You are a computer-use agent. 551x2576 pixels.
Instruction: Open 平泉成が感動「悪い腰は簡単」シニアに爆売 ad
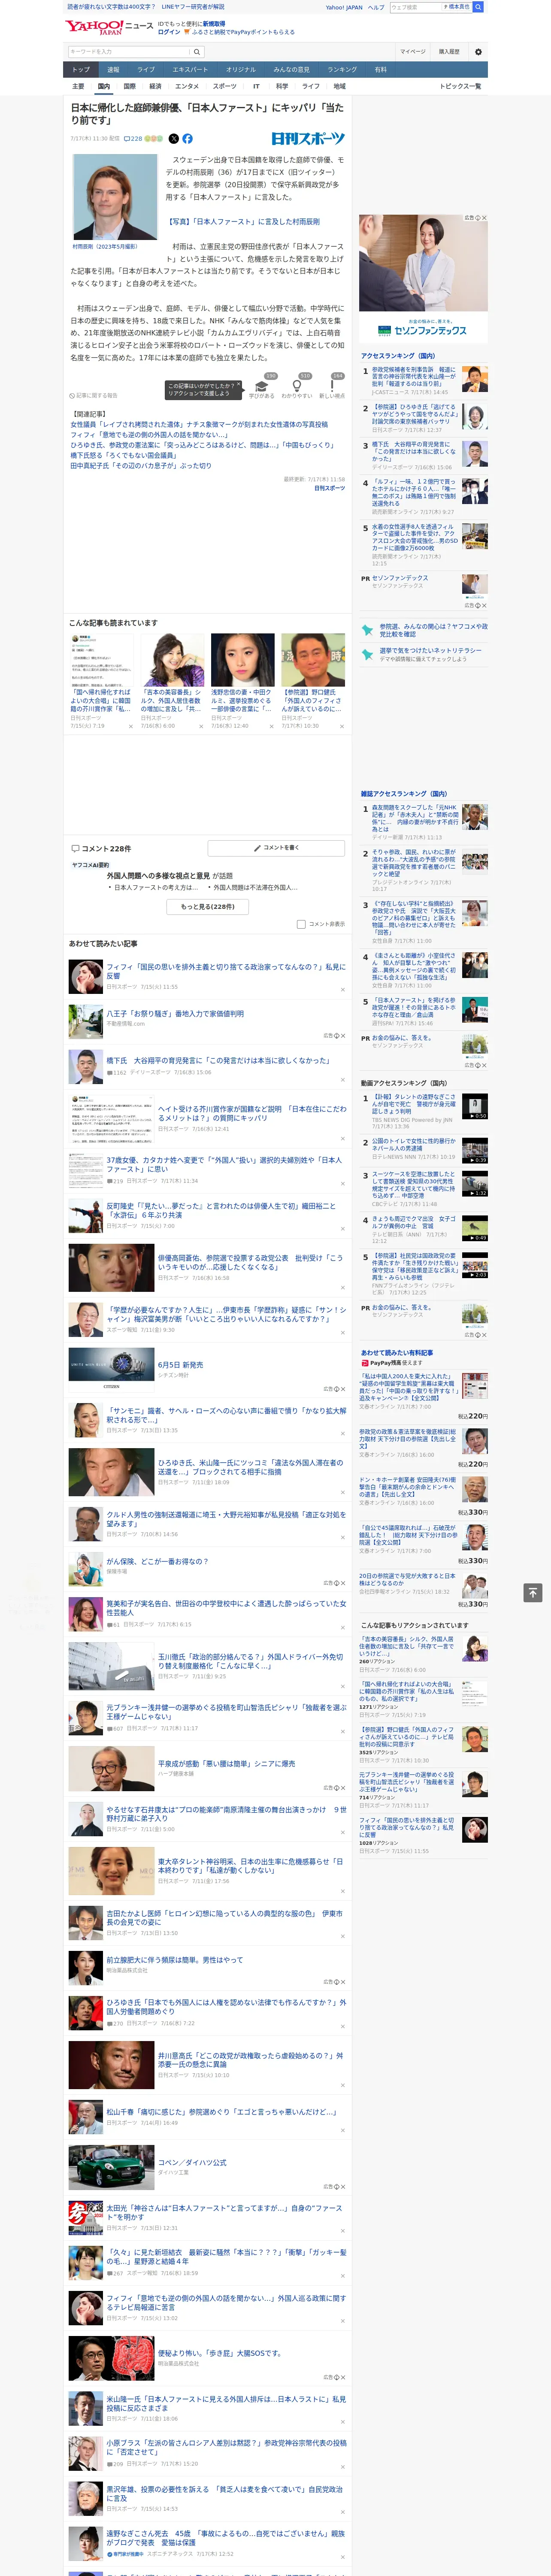point(226,1764)
